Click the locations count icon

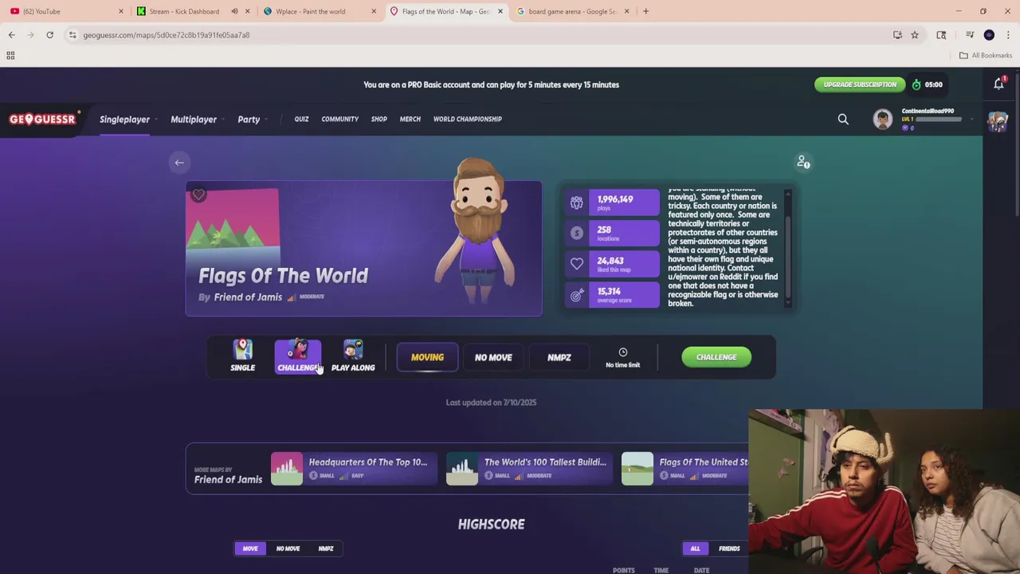click(576, 233)
